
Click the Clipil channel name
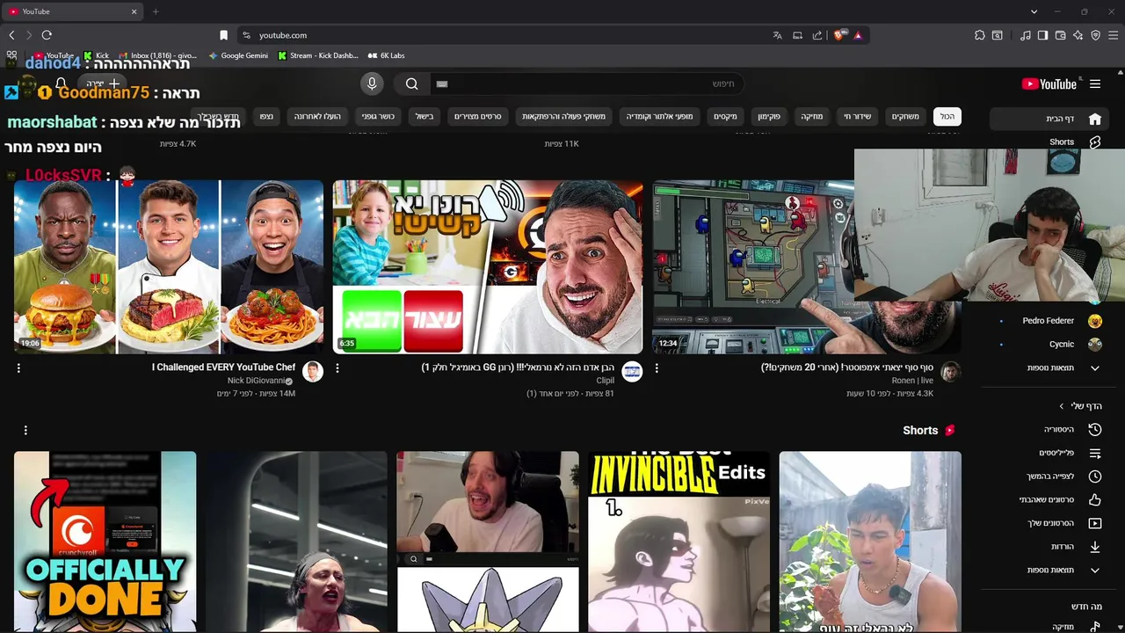pyautogui.click(x=606, y=381)
